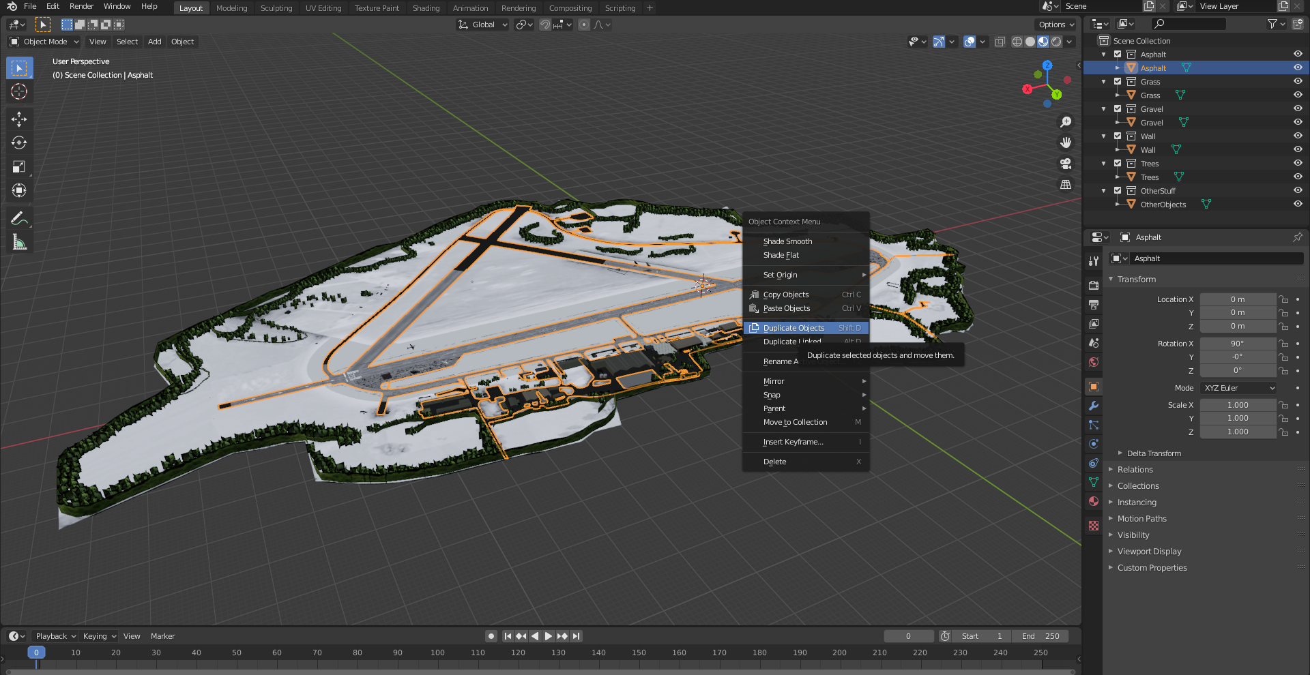This screenshot has height=675, width=1310.
Task: Uncheck the Wall collection checkbox
Action: [1118, 136]
